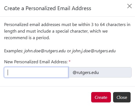Click the word 'Examples:'
Screen dimensions: 135x106
click(x=14, y=51)
